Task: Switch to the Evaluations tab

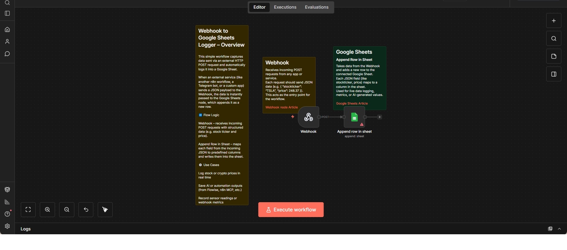Action: (316, 7)
